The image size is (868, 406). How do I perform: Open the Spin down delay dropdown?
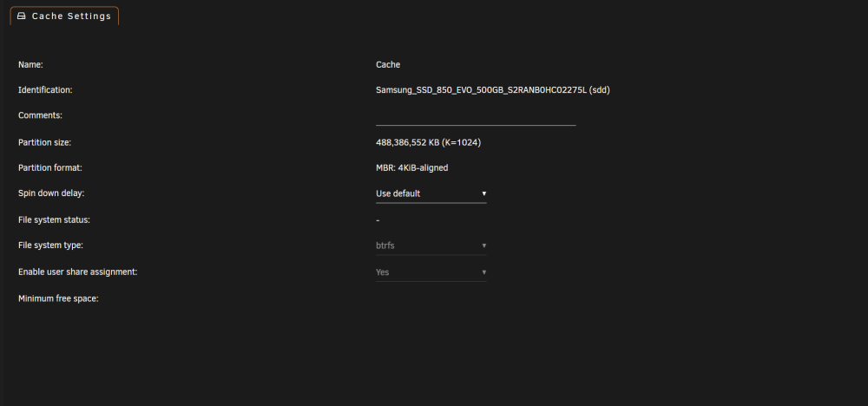tap(431, 193)
